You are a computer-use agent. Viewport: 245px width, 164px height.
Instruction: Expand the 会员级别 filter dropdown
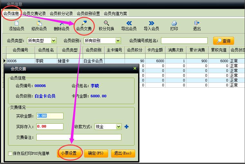(118, 41)
